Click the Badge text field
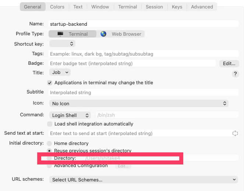The height and width of the screenshot is (191, 244). tap(132, 63)
